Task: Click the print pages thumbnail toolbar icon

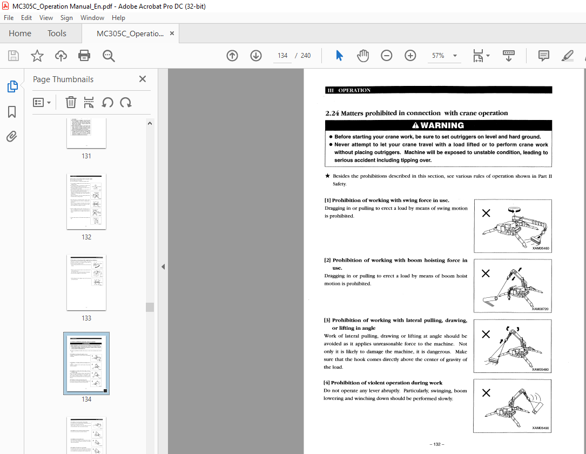Action: point(89,103)
